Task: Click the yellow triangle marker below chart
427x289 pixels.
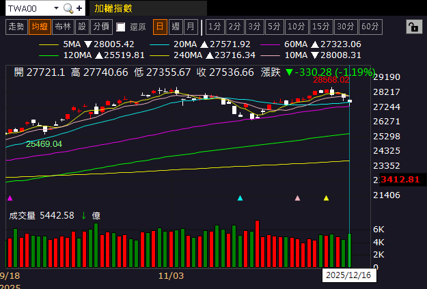Action: coord(327,198)
